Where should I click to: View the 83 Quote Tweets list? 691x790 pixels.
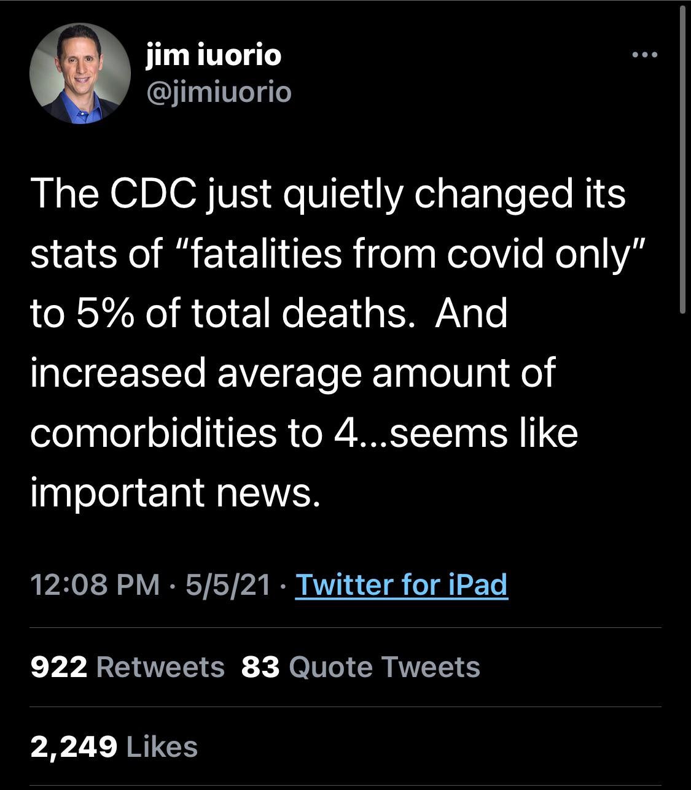[361, 667]
